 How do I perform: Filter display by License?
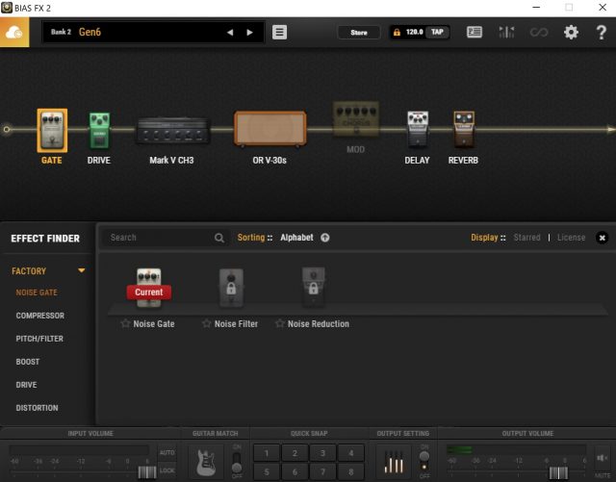(x=571, y=238)
